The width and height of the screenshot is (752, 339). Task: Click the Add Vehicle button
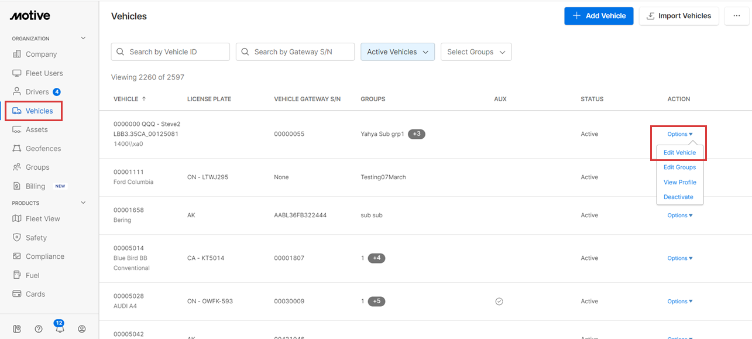pyautogui.click(x=599, y=16)
